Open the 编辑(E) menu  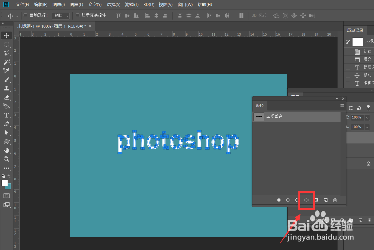pyautogui.click(x=41, y=5)
